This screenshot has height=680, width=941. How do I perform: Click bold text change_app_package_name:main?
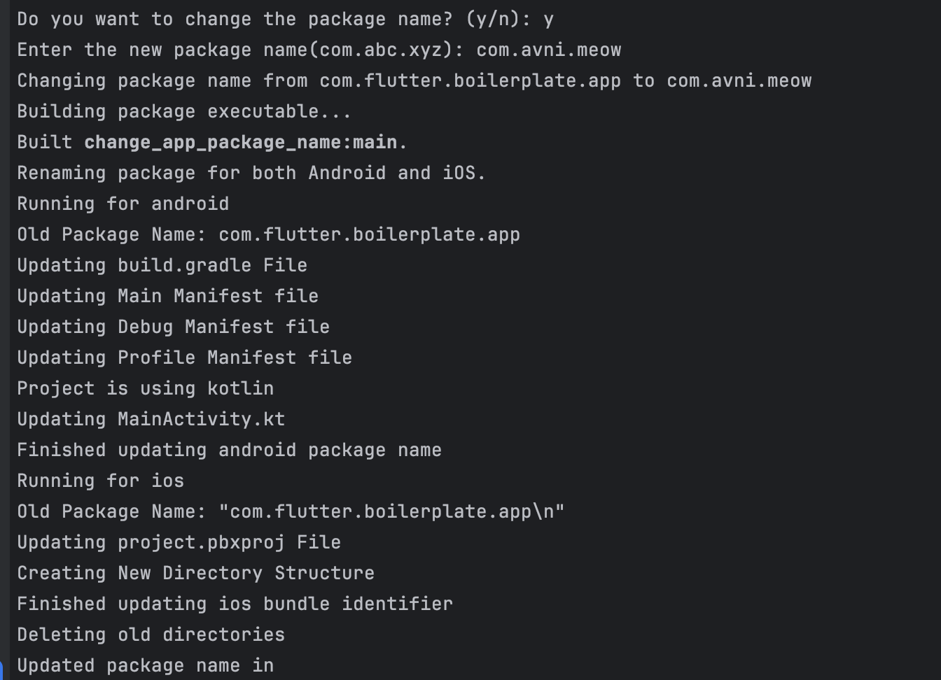(x=241, y=142)
